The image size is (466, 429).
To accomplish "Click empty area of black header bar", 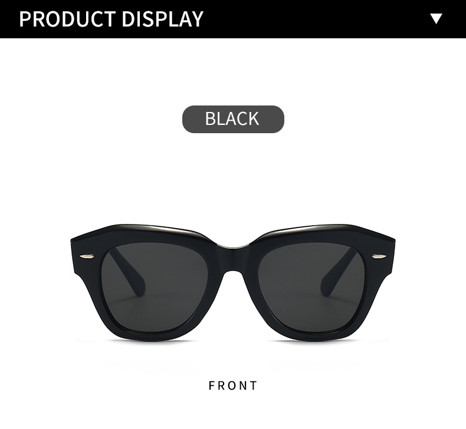I will tap(315, 19).
